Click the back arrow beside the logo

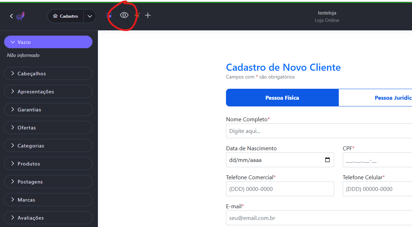(x=11, y=16)
